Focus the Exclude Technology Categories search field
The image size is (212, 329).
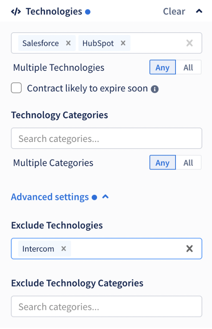[106, 306]
